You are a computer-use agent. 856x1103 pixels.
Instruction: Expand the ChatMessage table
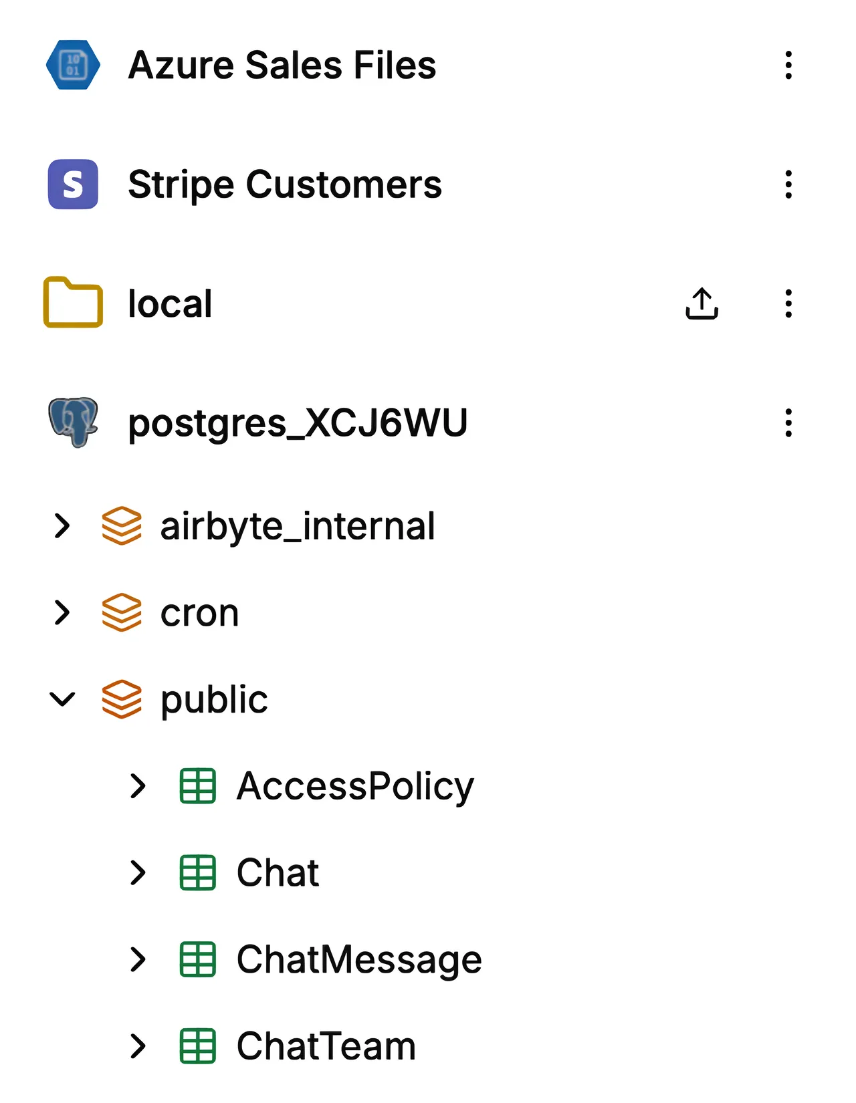[138, 959]
